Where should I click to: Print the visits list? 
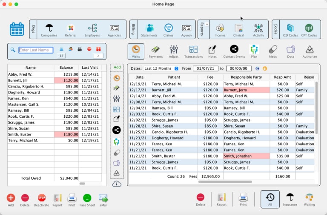243,200
